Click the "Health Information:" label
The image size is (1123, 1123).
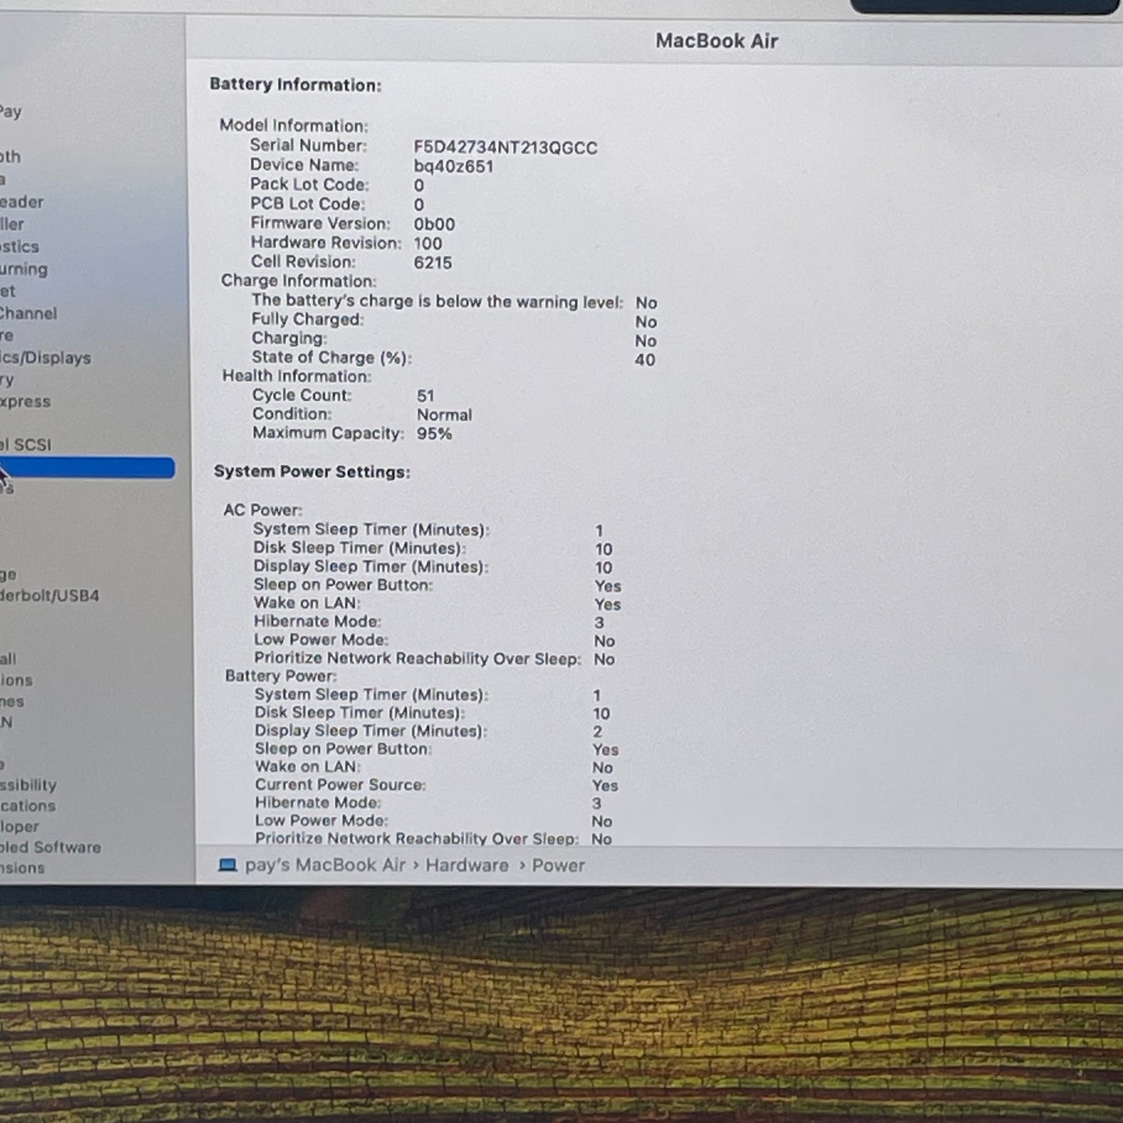pos(297,376)
